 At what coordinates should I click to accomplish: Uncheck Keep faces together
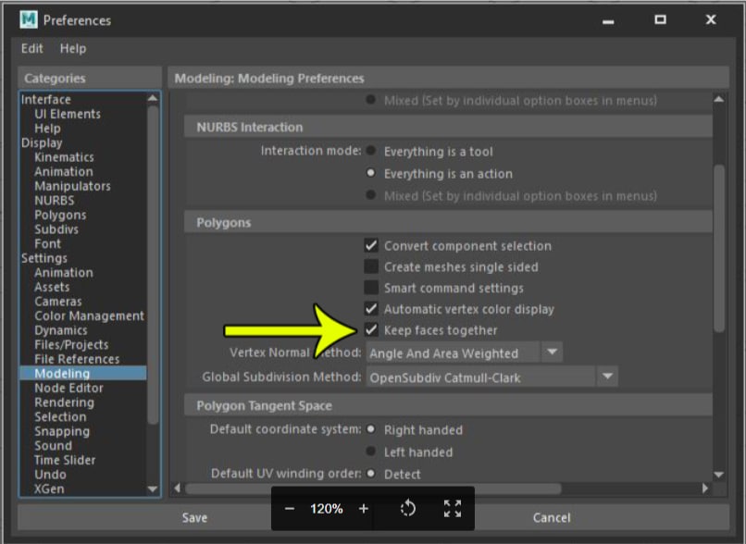pos(371,329)
